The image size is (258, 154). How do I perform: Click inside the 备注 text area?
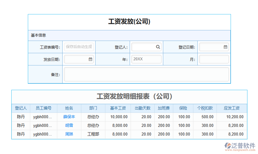[146, 74]
